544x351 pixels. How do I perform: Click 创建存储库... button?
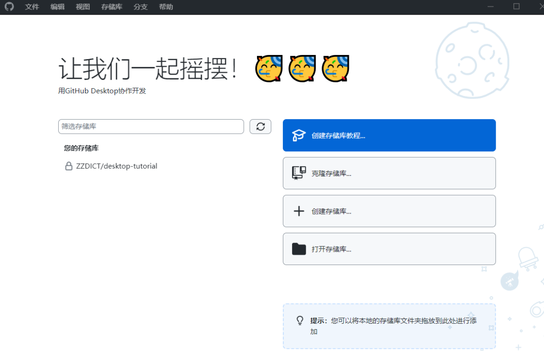coord(389,211)
